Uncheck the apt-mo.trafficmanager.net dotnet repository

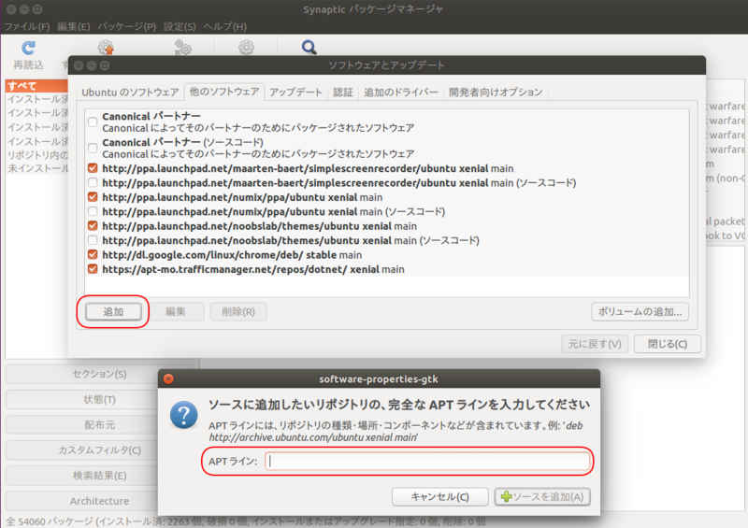click(x=93, y=269)
